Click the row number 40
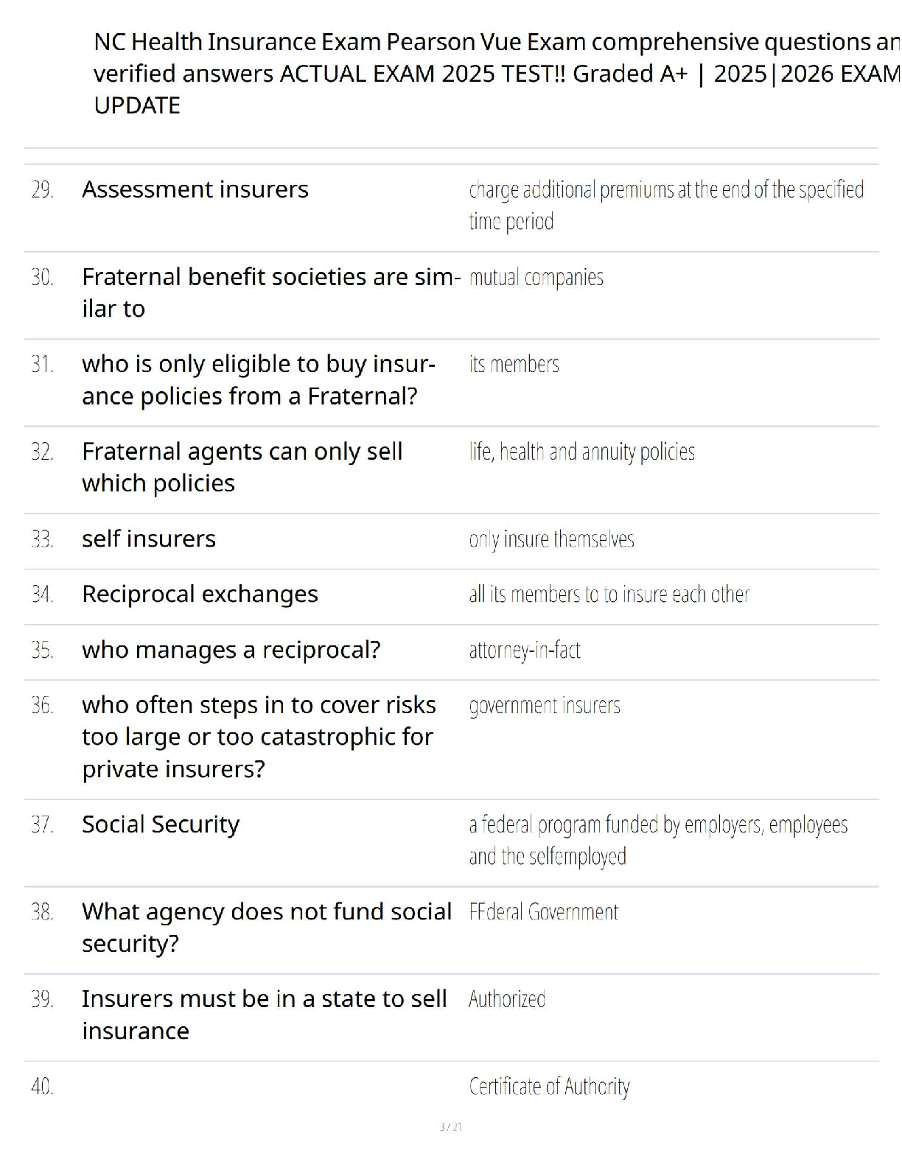 (x=42, y=1087)
